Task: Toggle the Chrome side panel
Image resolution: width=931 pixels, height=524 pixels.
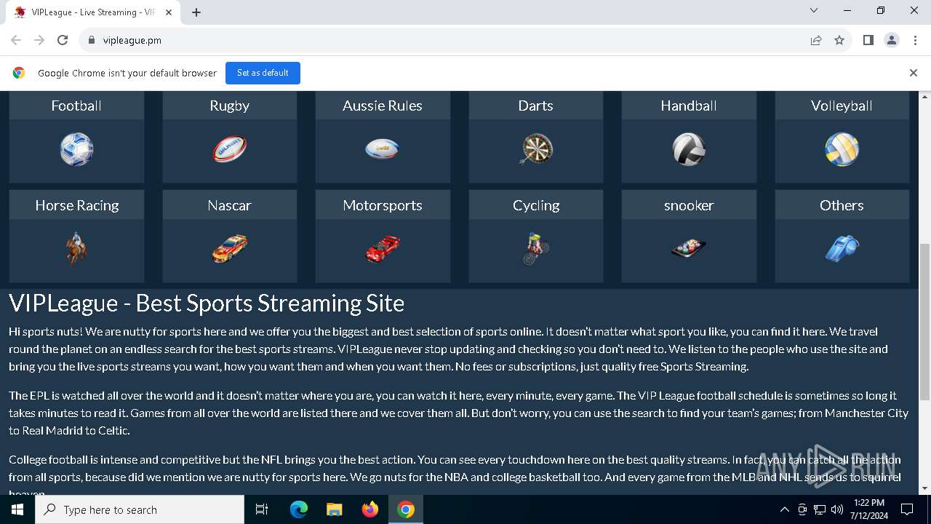Action: click(x=868, y=41)
